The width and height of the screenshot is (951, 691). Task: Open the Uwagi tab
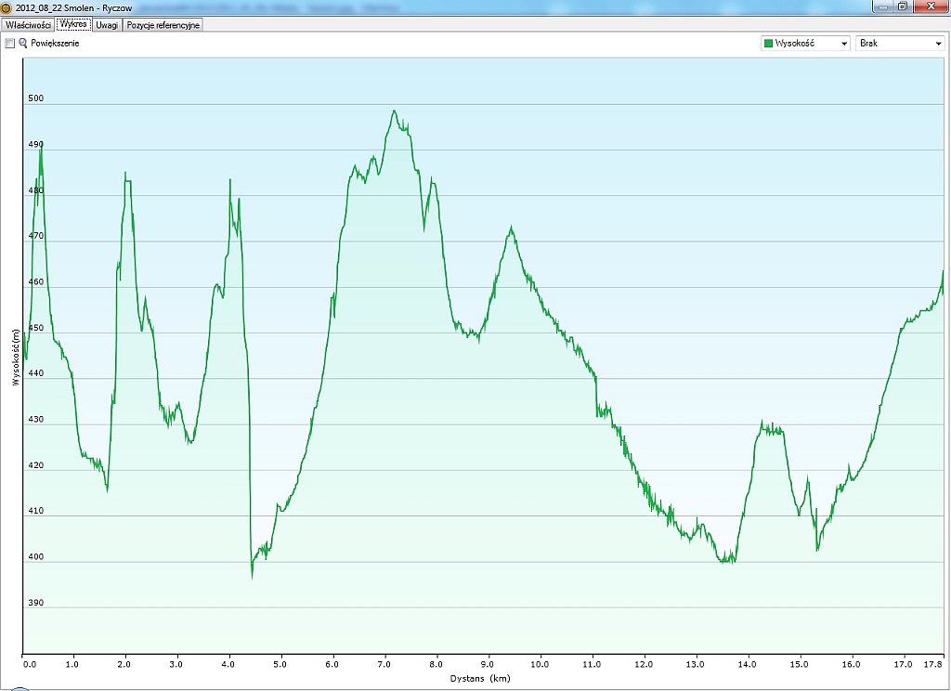107,25
